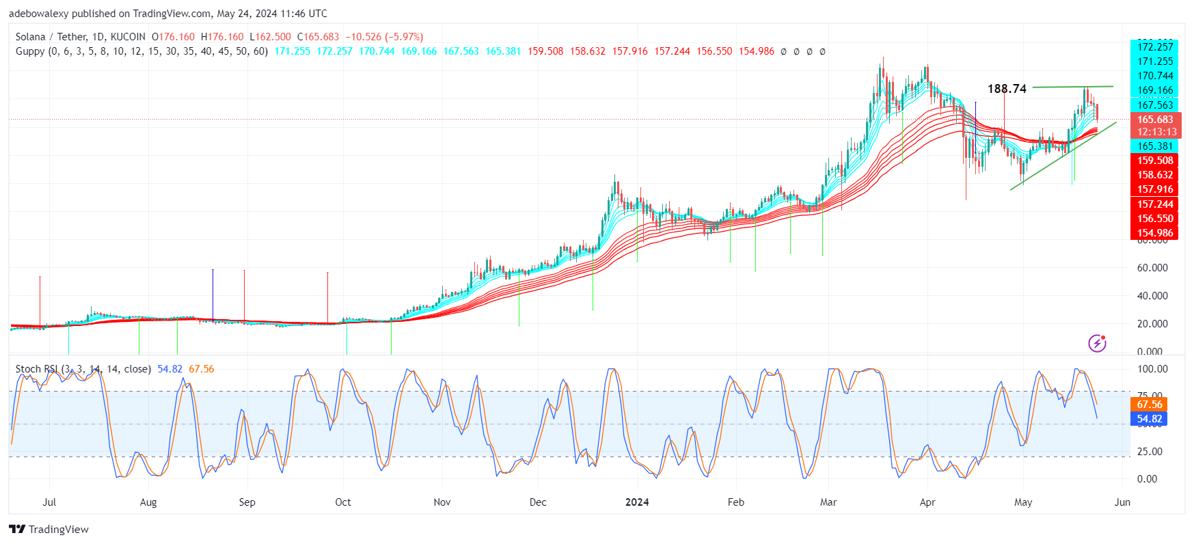
Task: Click the cyan price label 171.255
Action: coord(1154,62)
